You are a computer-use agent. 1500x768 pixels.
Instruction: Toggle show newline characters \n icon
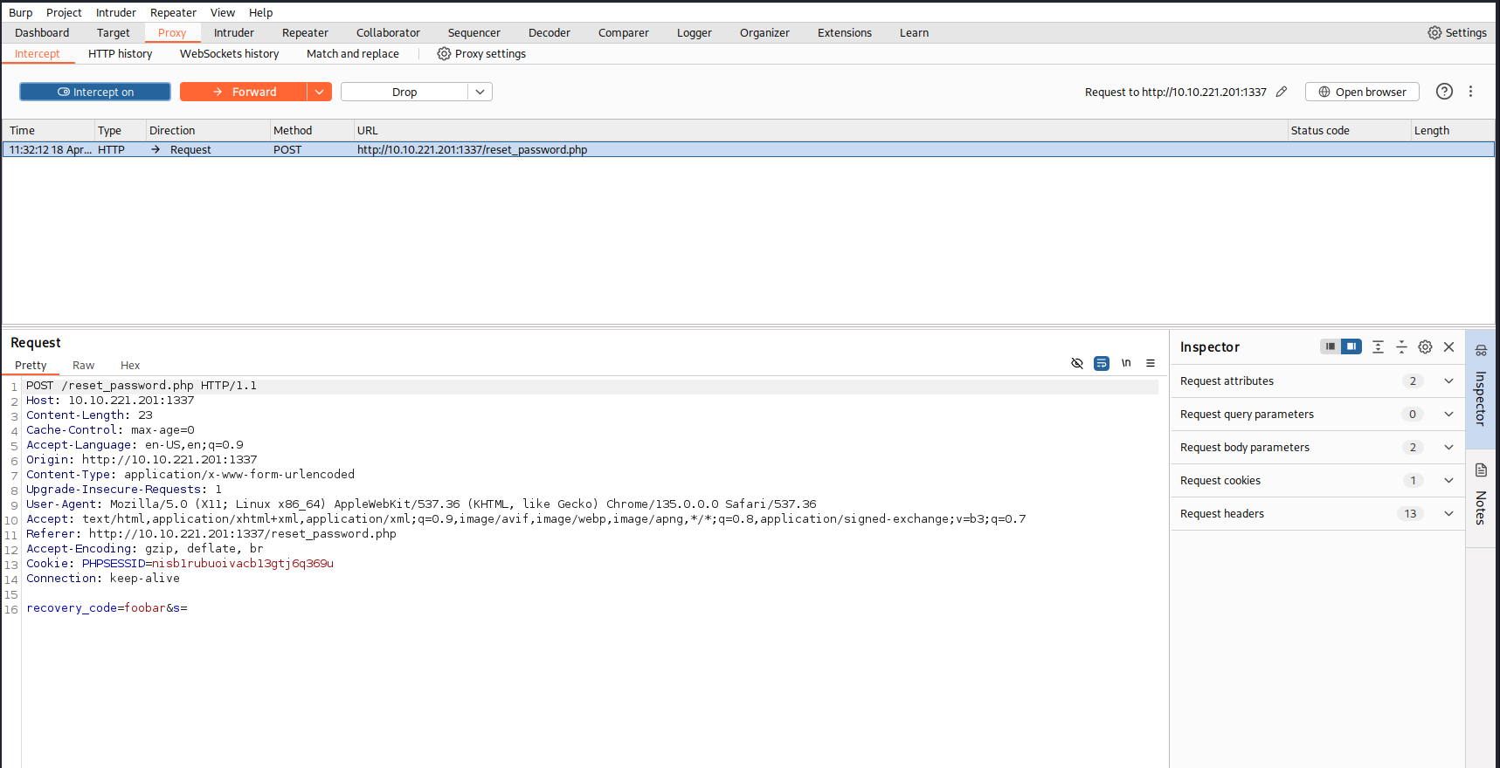(x=1126, y=363)
